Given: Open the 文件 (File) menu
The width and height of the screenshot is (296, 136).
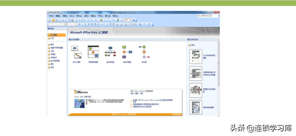Looking at the screenshot, I should click(x=51, y=16).
